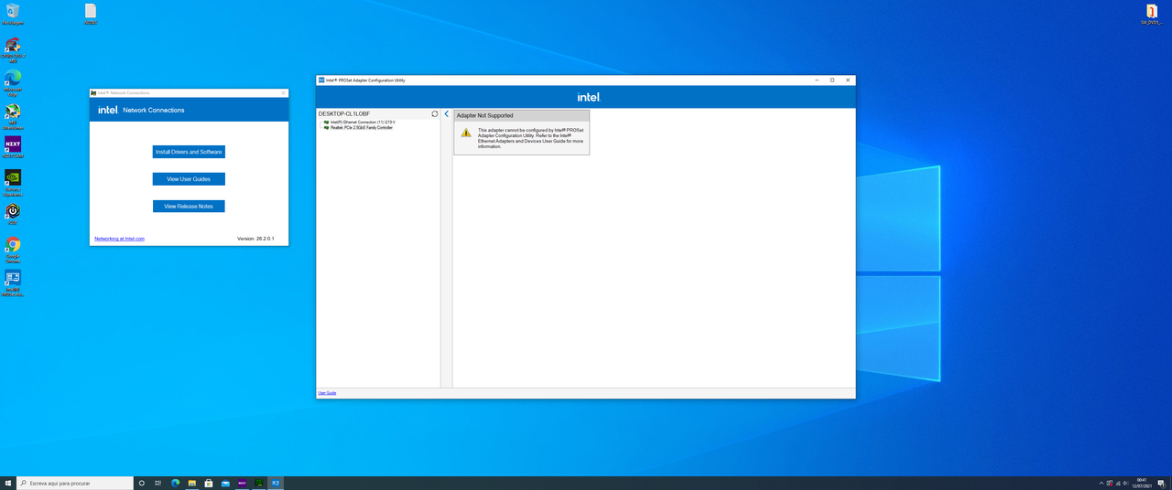This screenshot has height=490, width=1172.
Task: Open the OCCT desktop shortcut
Action: [13, 214]
